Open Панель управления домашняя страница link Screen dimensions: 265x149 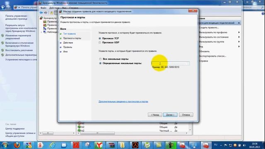(17, 17)
